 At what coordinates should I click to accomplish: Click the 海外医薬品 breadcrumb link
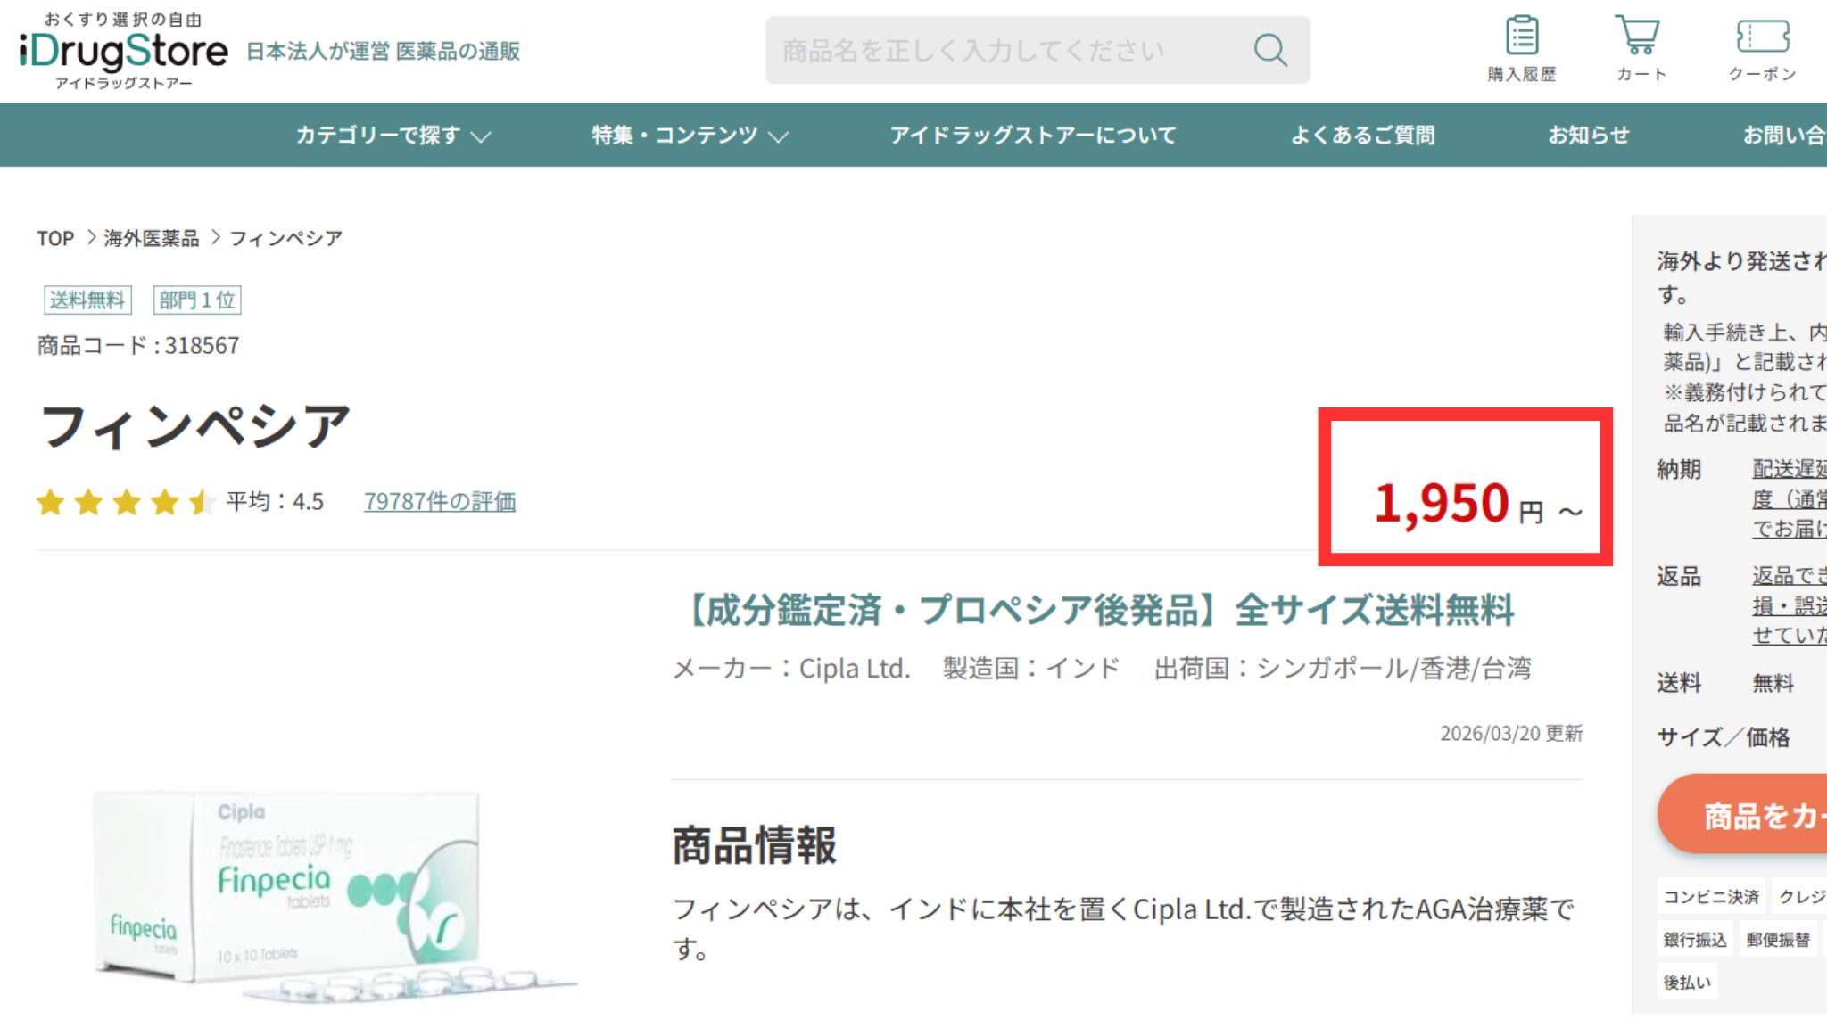click(151, 238)
